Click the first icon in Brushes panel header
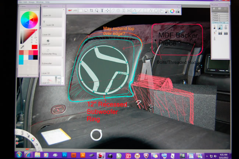Image resolution: width=239 pixels, height=159 pixels. [214, 9]
